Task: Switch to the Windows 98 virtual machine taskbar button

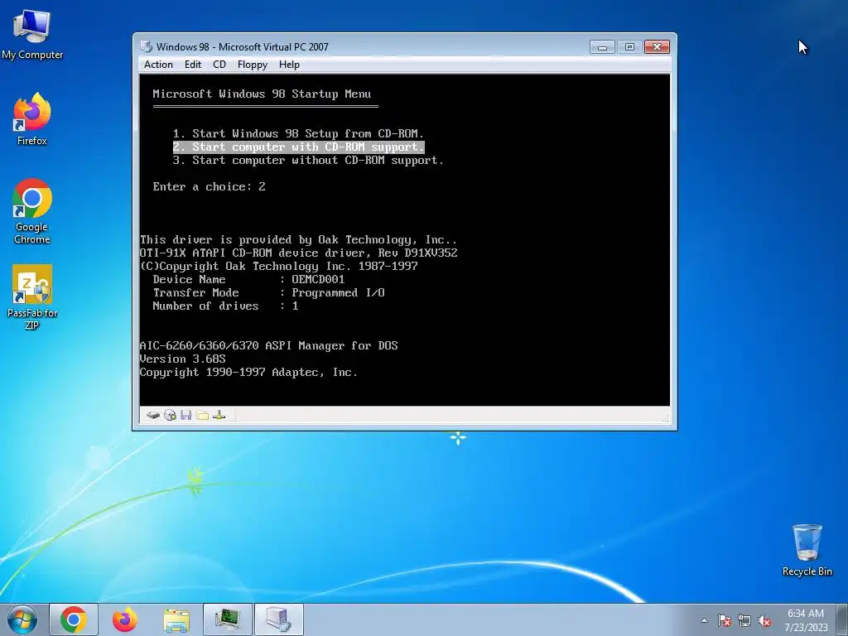Action: (279, 619)
